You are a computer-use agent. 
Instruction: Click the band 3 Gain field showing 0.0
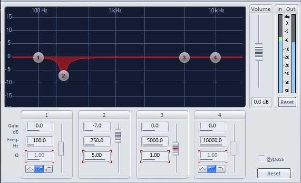pyautogui.click(x=155, y=126)
